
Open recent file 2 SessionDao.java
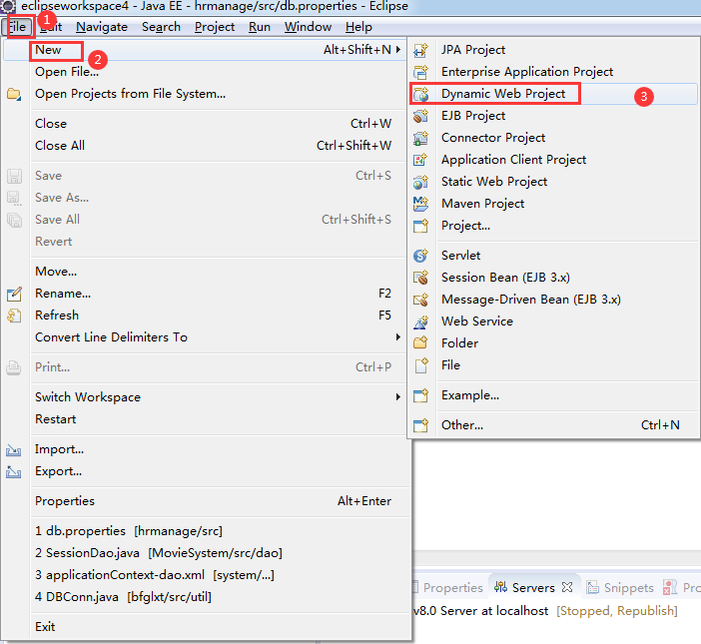click(x=205, y=553)
